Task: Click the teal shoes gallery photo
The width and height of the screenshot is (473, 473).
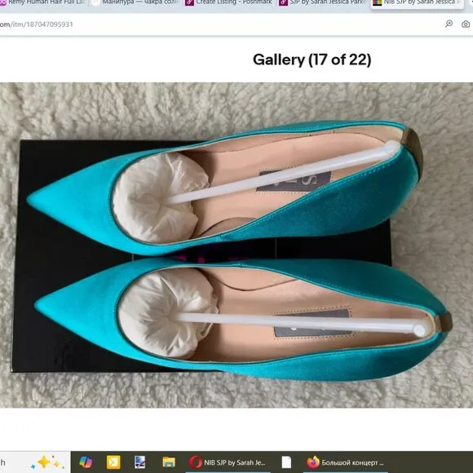Action: pos(236,245)
